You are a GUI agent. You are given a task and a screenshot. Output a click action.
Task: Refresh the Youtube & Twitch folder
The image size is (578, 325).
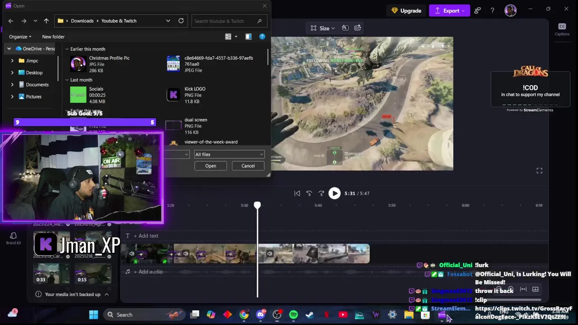click(181, 21)
